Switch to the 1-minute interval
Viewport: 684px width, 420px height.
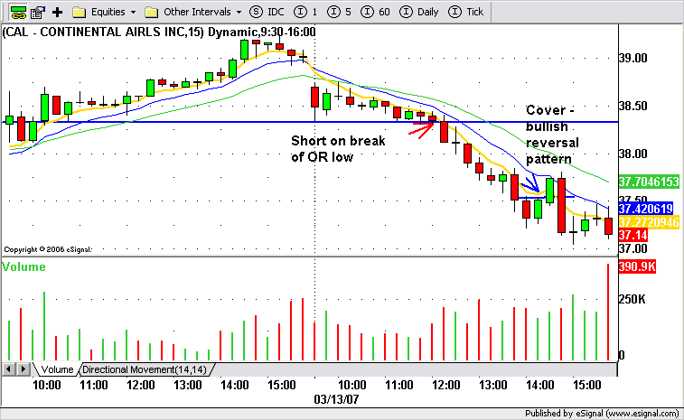point(305,12)
